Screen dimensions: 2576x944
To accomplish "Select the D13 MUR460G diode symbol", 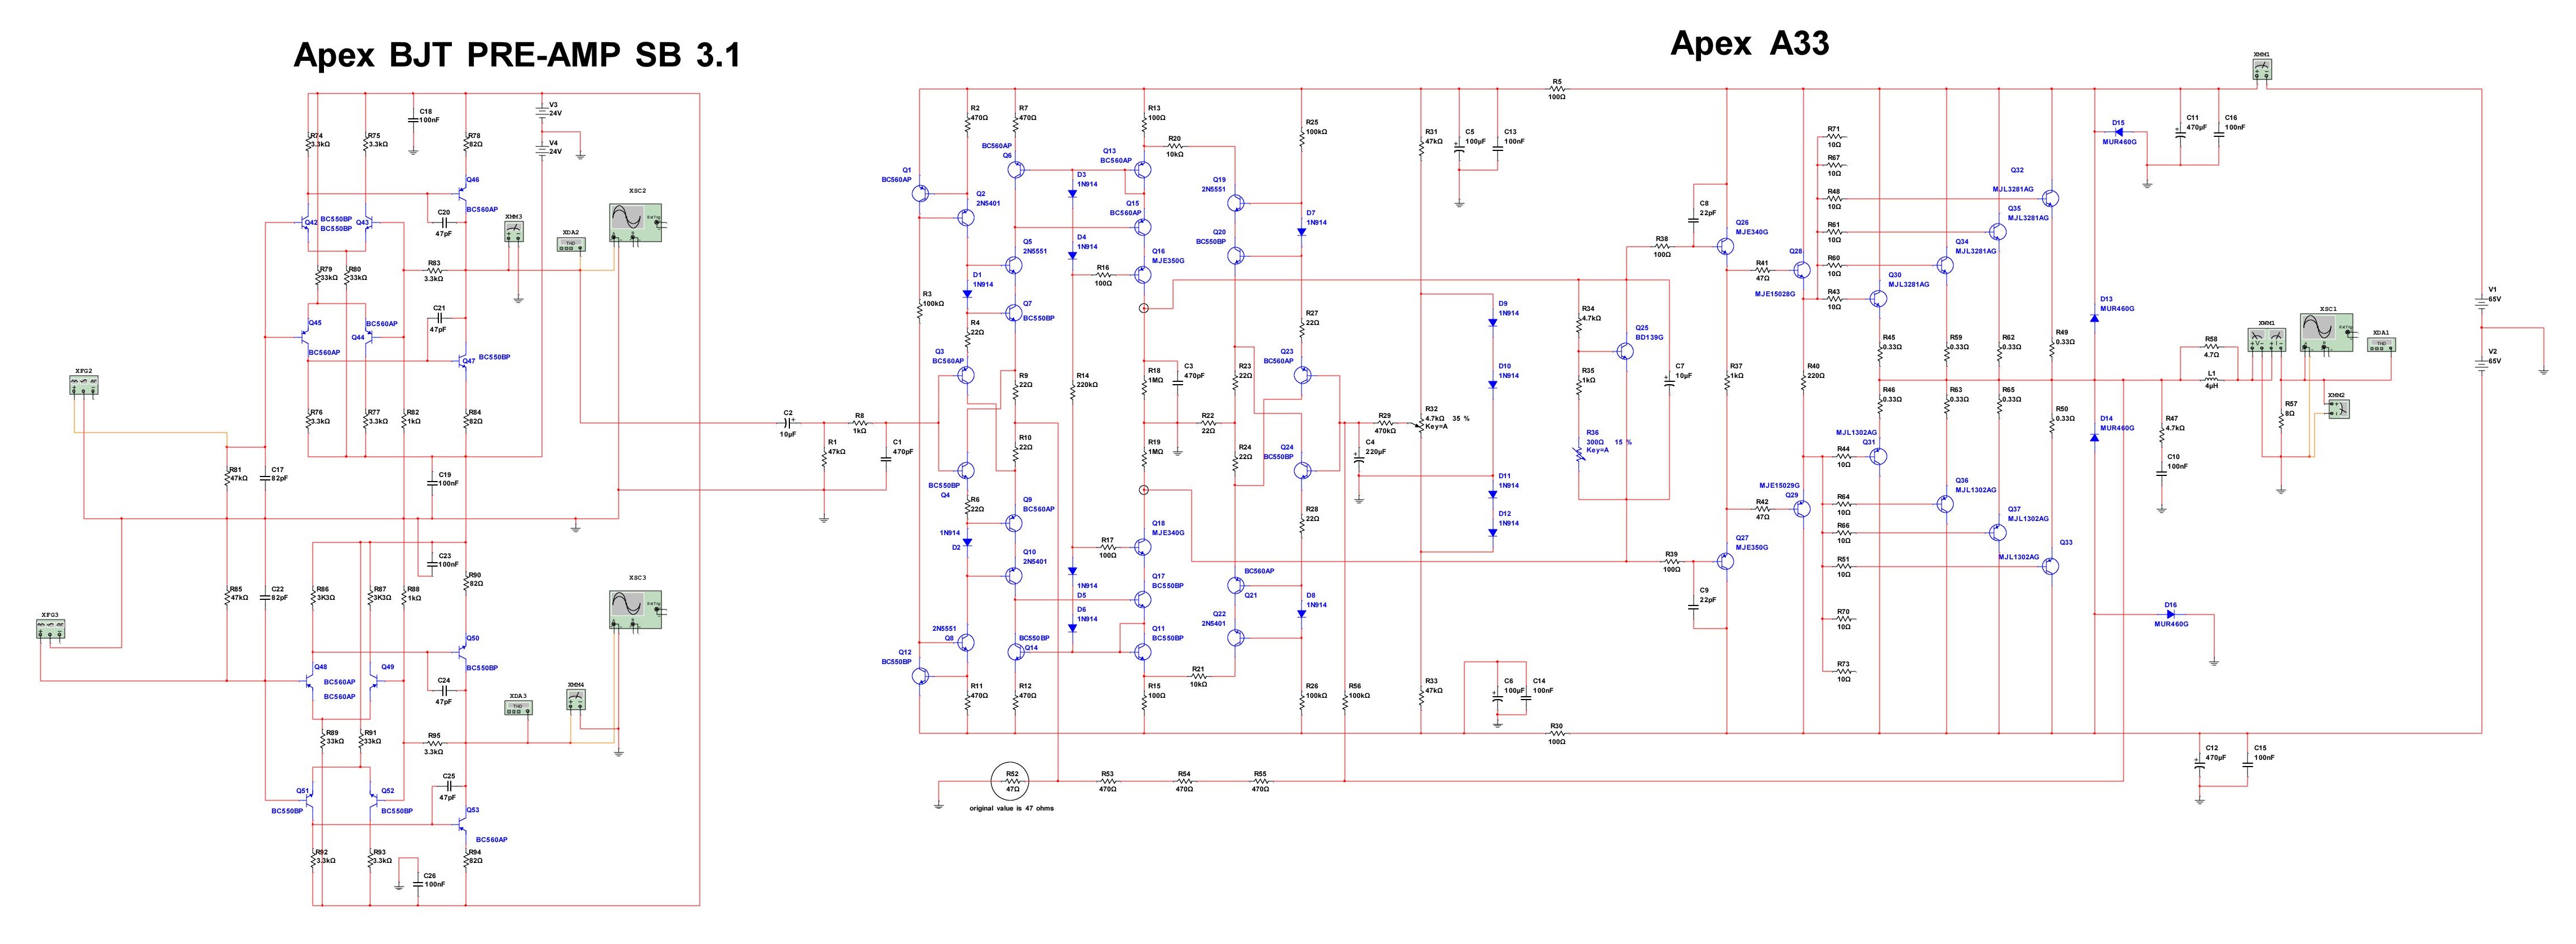I will click(2094, 317).
